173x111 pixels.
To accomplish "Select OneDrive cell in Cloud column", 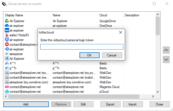I will (106, 26).
